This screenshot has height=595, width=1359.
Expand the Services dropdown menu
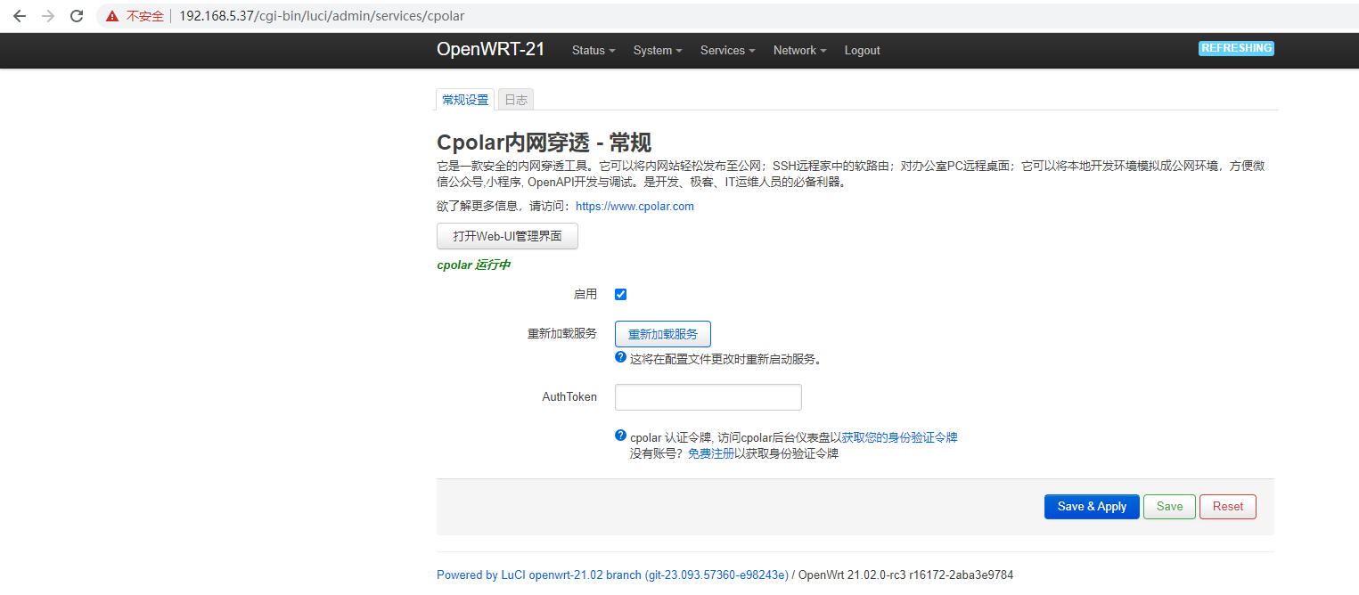click(x=727, y=51)
